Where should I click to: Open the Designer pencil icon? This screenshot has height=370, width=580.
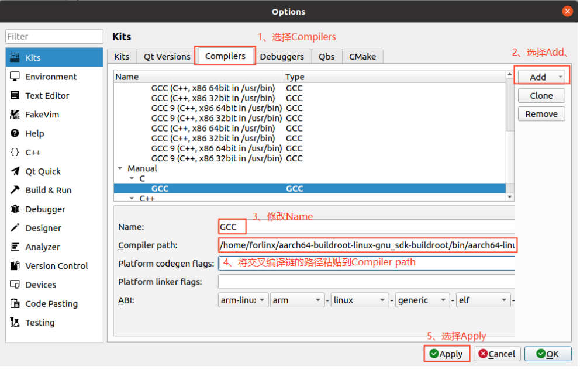15,228
